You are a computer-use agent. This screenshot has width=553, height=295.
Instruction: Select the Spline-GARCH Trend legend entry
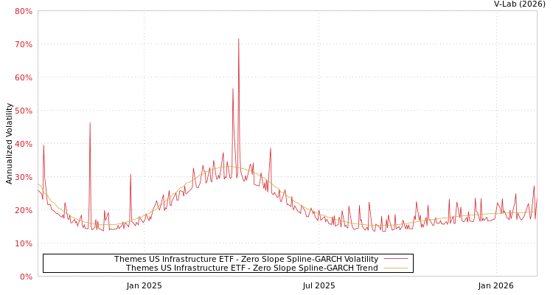252,268
